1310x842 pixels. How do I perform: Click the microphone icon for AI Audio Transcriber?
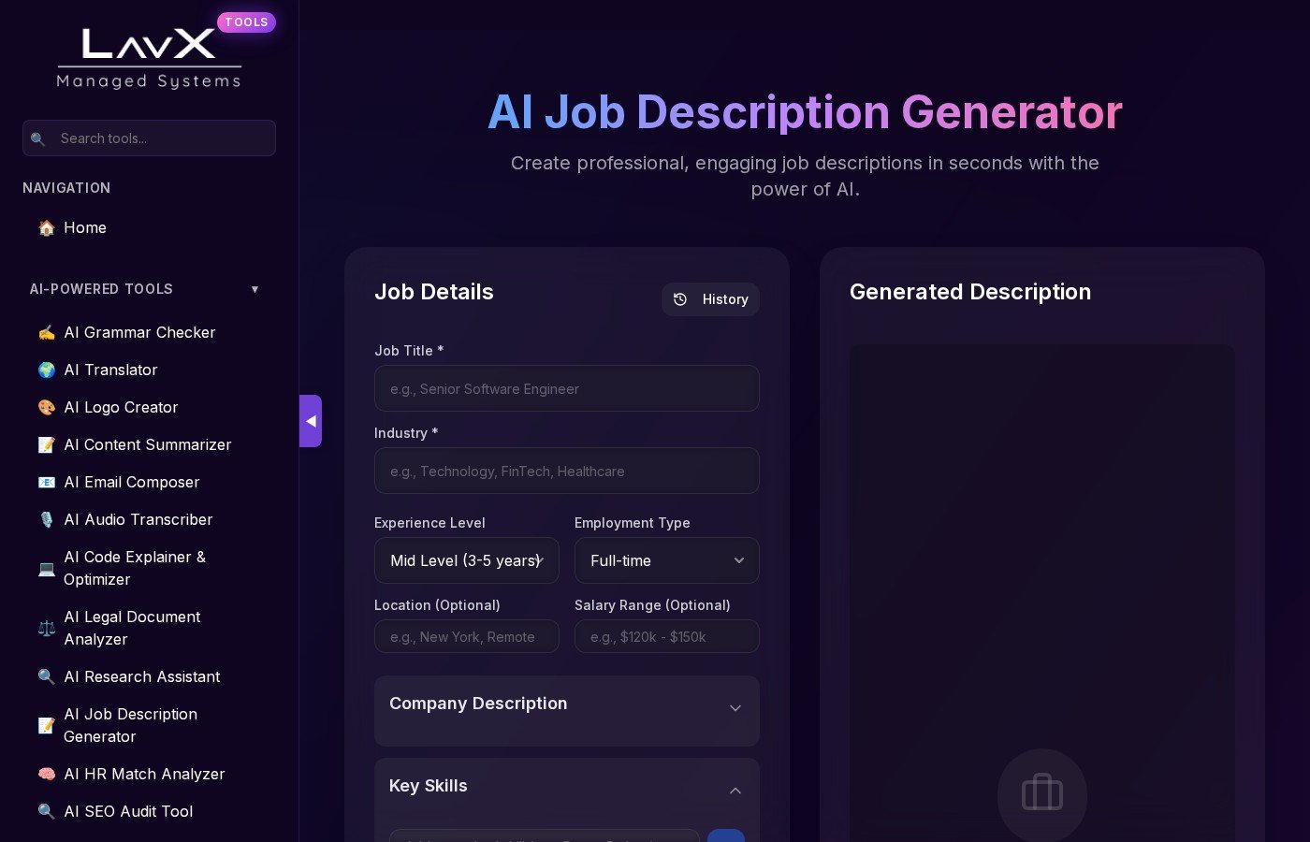[46, 519]
